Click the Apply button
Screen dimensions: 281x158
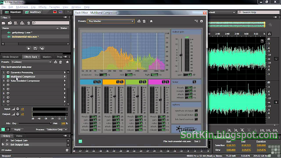tap(17, 129)
